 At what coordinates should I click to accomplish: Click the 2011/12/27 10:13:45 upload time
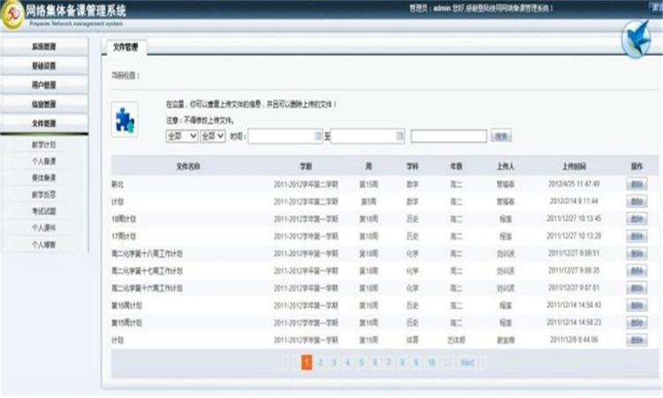[x=574, y=218]
